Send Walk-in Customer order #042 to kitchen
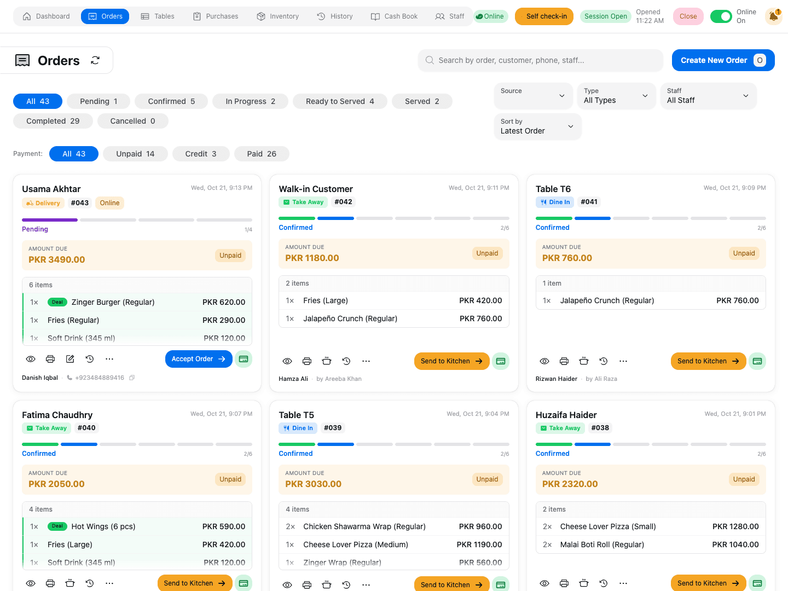This screenshot has width=788, height=591. 451,361
